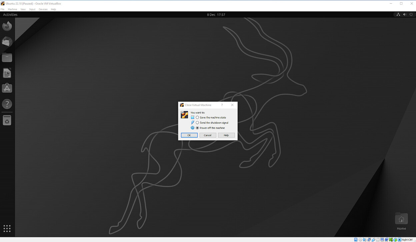416x242 pixels.
Task: Dismiss the dialog with Cancel
Action: tap(208, 135)
